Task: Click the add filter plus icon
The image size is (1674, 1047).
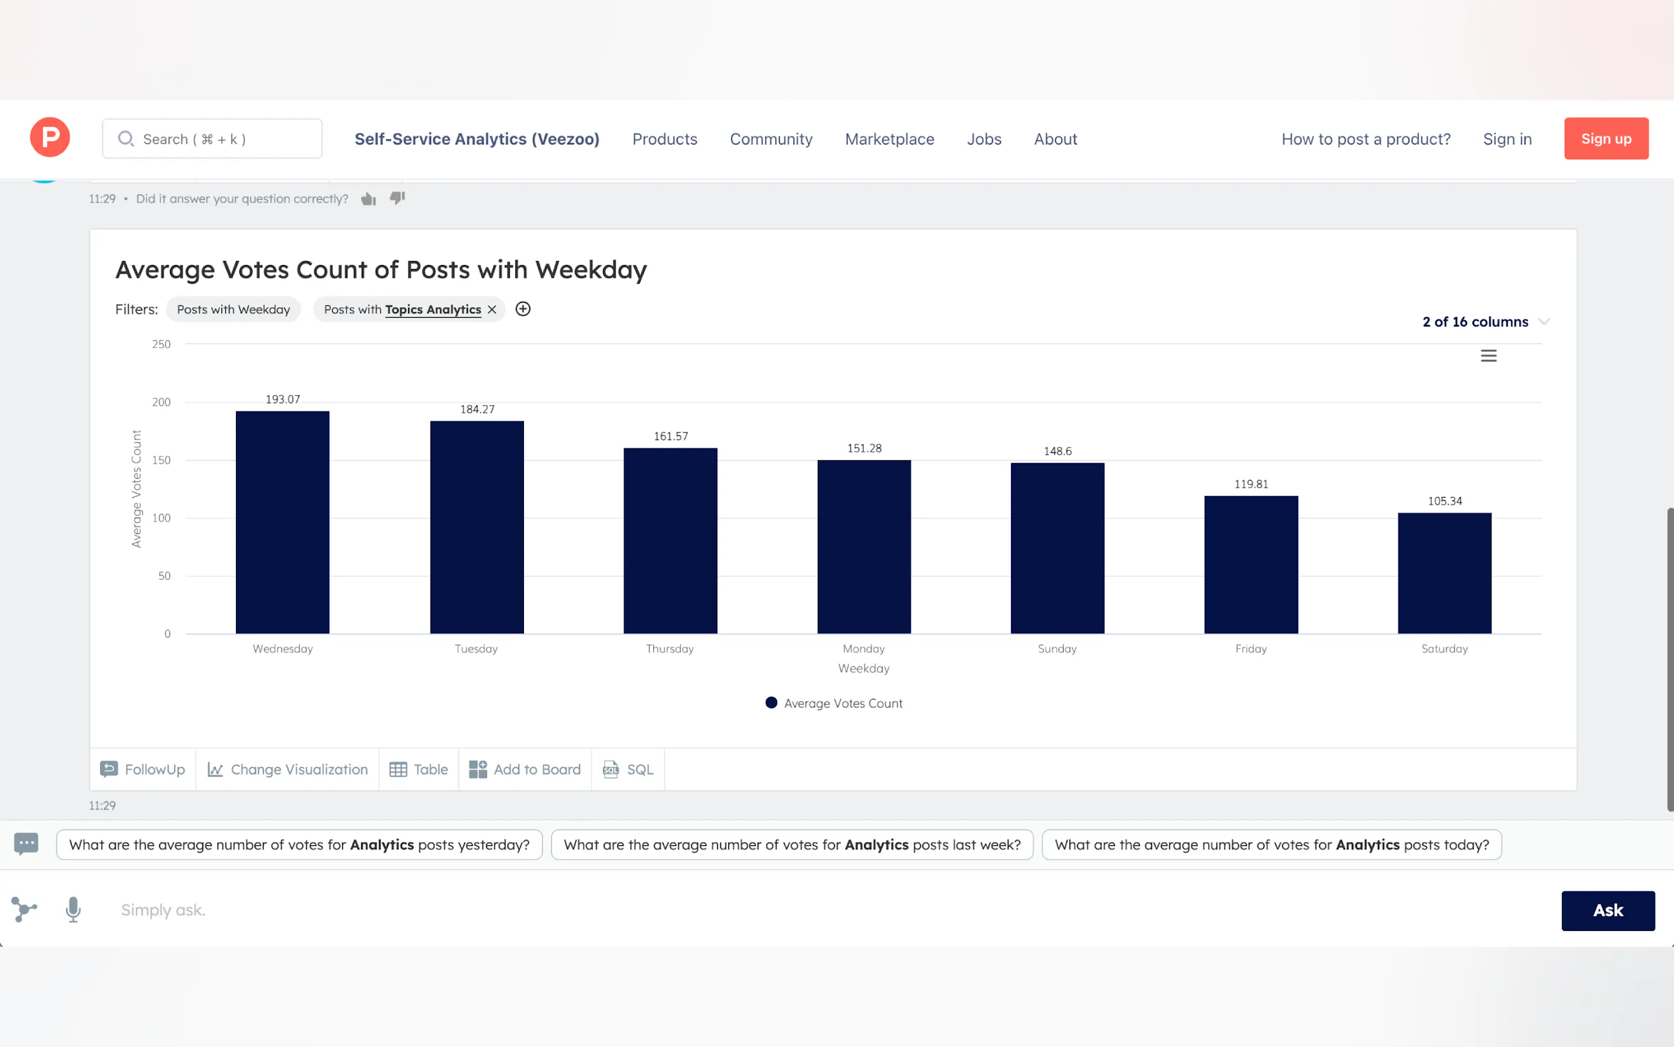Action: pyautogui.click(x=523, y=309)
